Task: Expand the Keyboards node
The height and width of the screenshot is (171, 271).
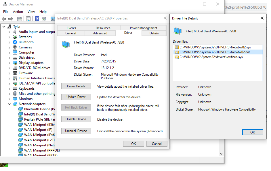Action: [x=9, y=89]
